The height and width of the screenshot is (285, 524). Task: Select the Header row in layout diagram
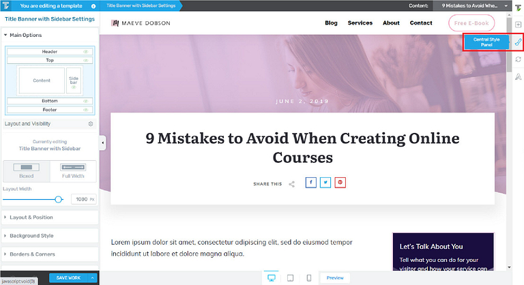[x=50, y=52]
